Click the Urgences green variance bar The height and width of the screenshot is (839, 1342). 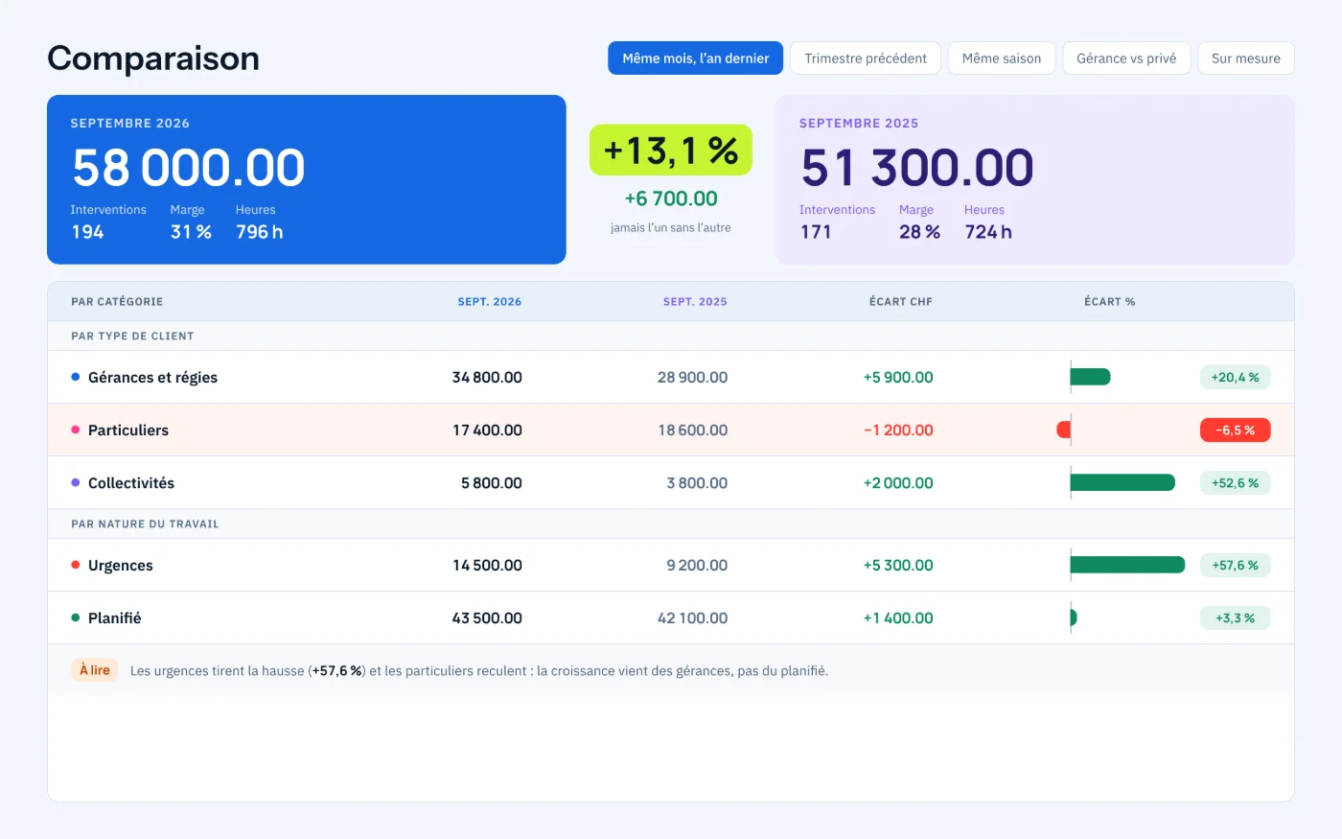click(1128, 565)
